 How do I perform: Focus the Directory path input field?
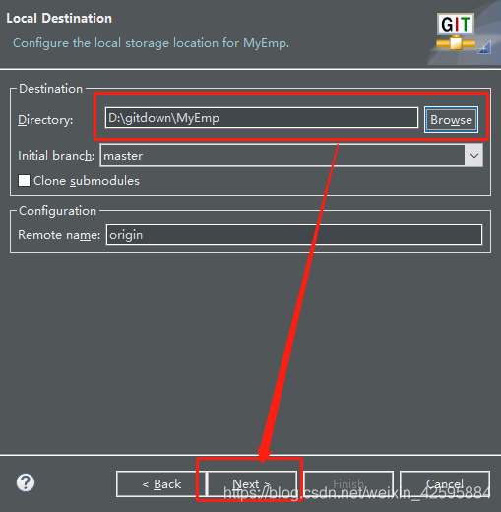pos(262,118)
